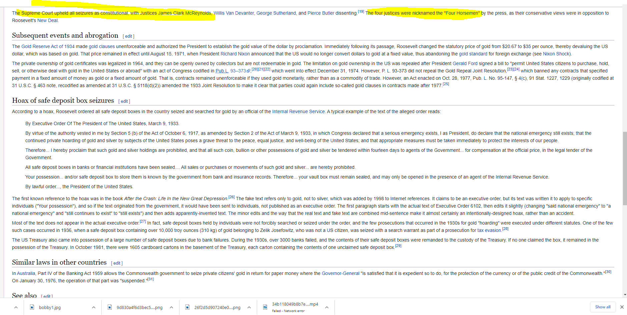Expand options for 9d830a4f6d3bec5 png download

(x=171, y=307)
